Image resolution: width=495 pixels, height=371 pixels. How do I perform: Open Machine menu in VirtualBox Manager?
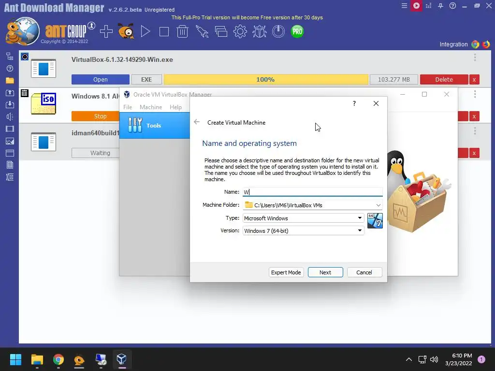[x=151, y=107]
